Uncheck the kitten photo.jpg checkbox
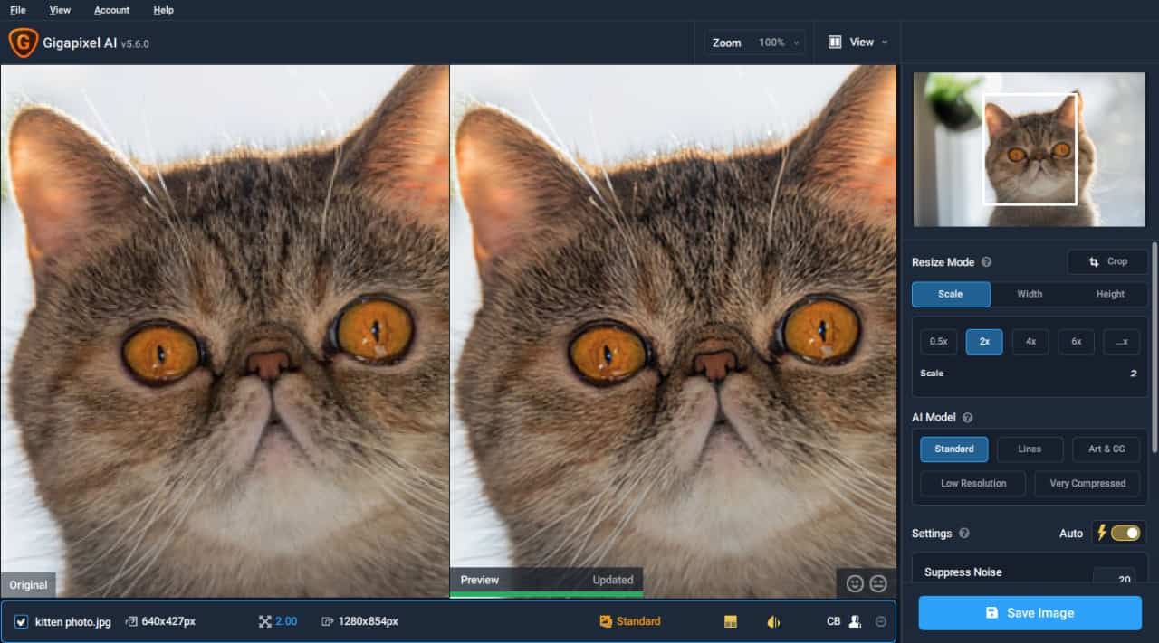 tap(22, 621)
